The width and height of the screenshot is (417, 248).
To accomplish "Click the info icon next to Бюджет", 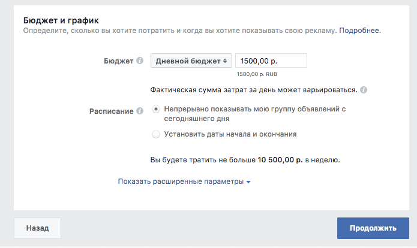I will 140,61.
